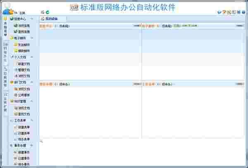
Task: Collapse the 部门文档 sidebar group
Action: pyautogui.click(x=32, y=82)
